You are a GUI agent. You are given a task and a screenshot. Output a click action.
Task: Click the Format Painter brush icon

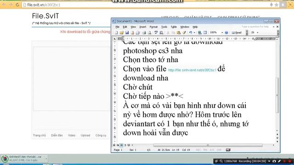click(184, 33)
